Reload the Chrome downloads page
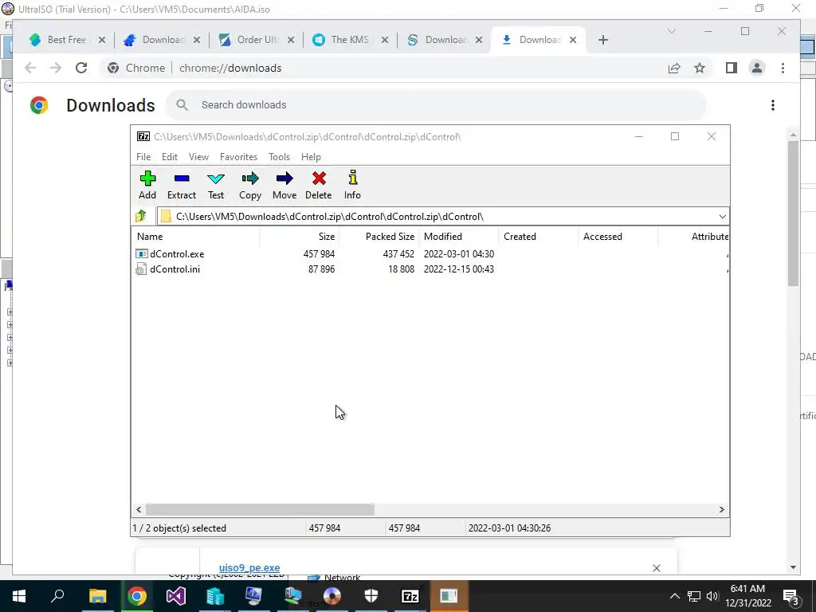 [x=81, y=68]
